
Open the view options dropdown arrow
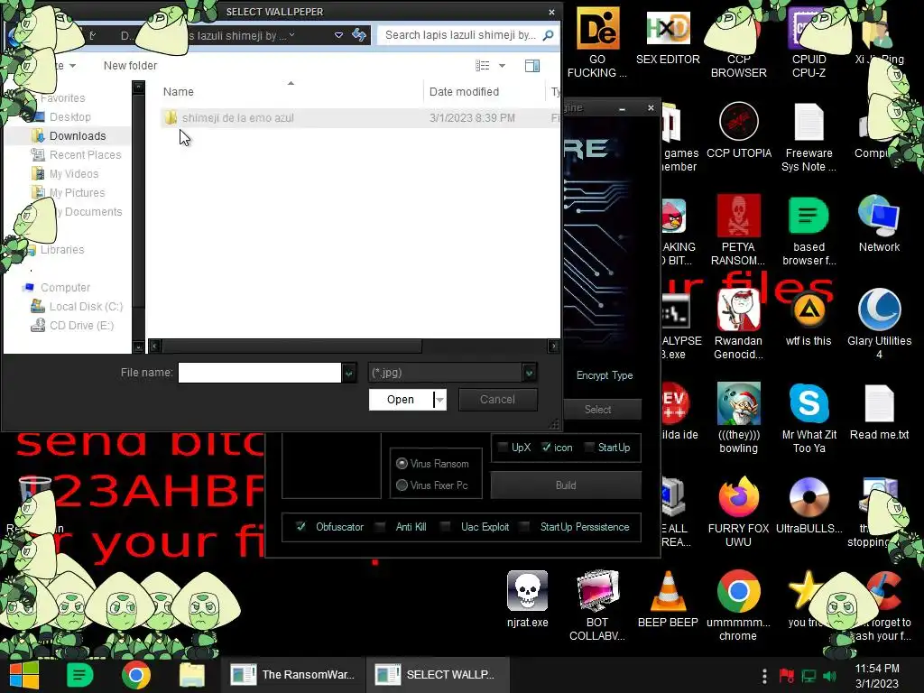[502, 65]
